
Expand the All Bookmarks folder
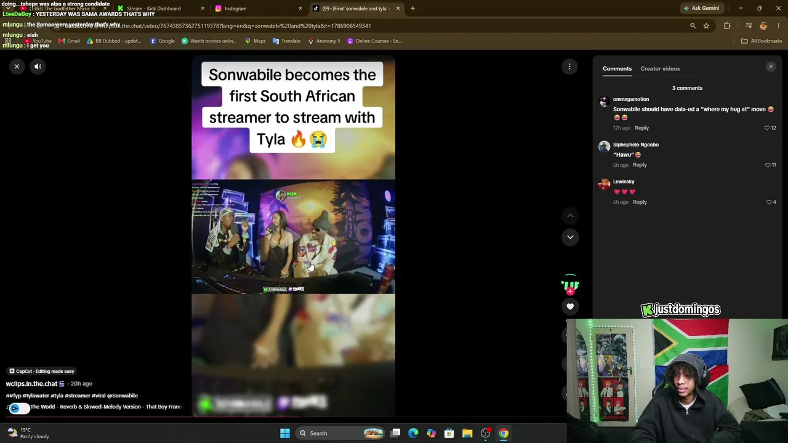pos(762,41)
